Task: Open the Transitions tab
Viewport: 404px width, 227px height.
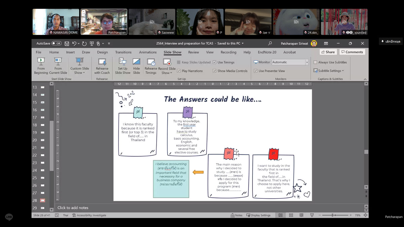Action: (x=123, y=52)
